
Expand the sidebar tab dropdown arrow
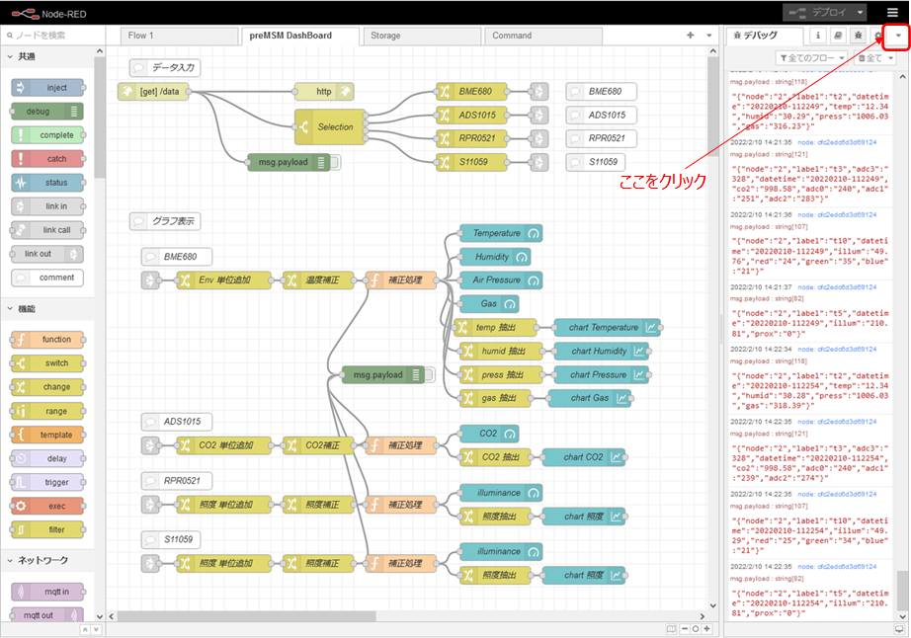point(898,36)
